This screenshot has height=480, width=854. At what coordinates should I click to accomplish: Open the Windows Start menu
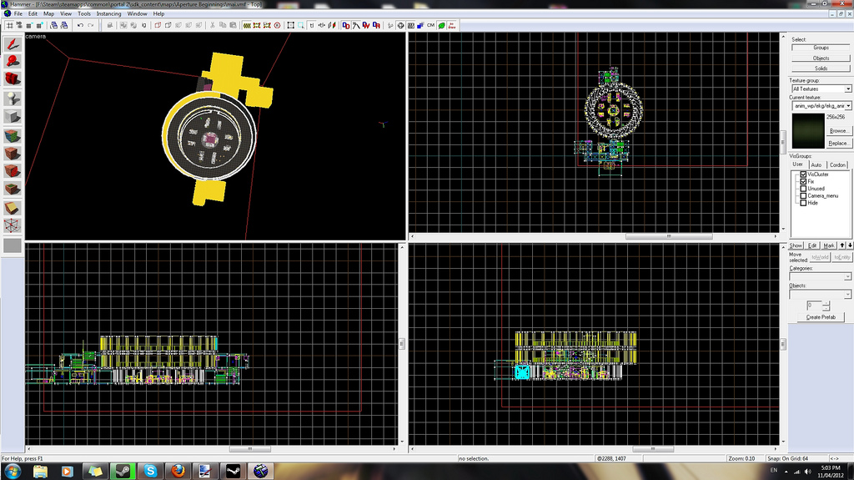tap(12, 472)
